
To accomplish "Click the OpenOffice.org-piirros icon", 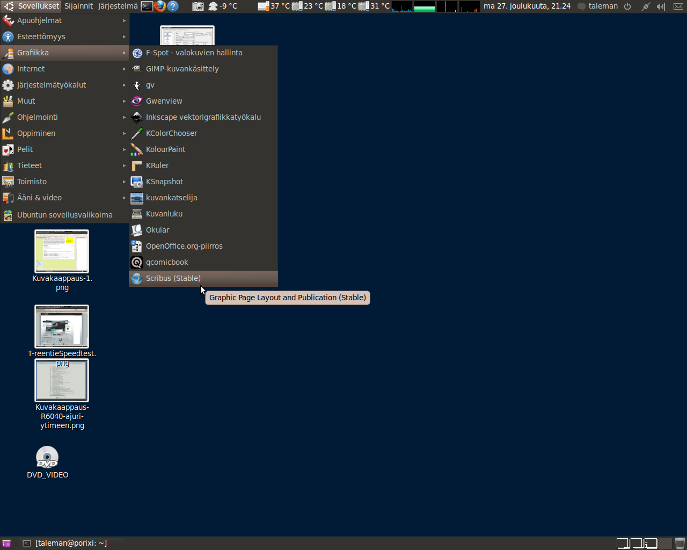I will point(137,246).
